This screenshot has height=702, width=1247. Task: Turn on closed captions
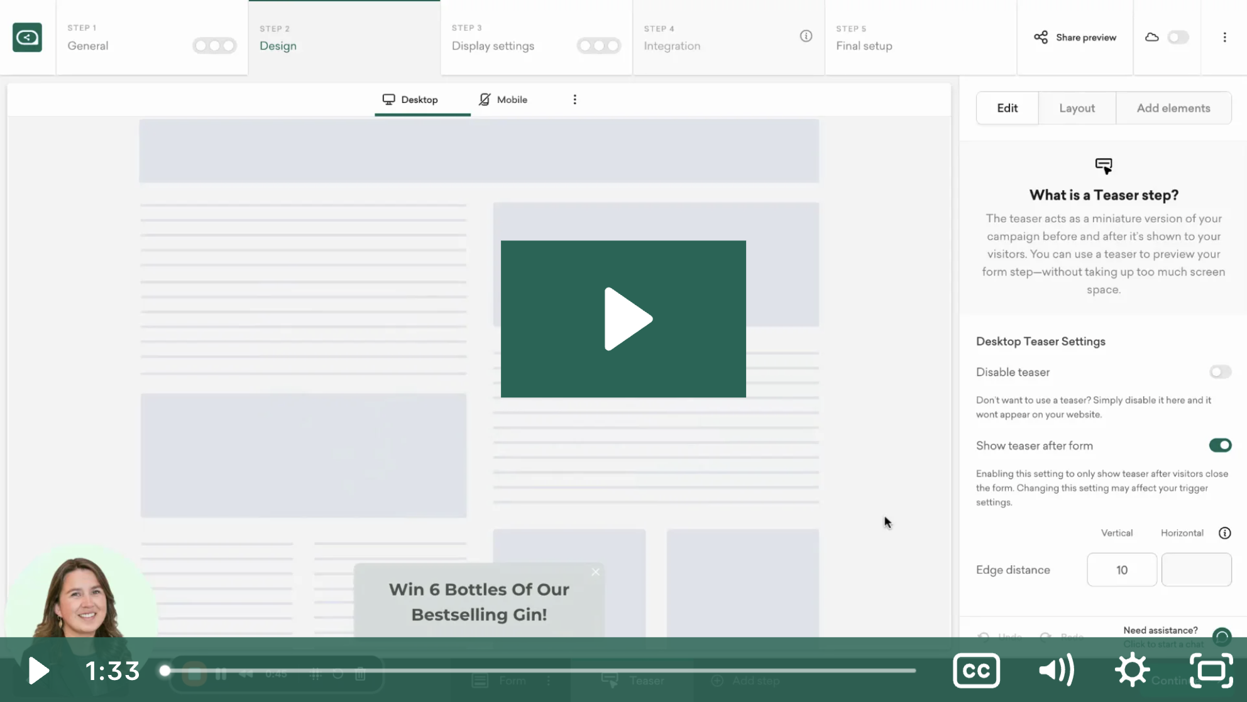coord(976,671)
